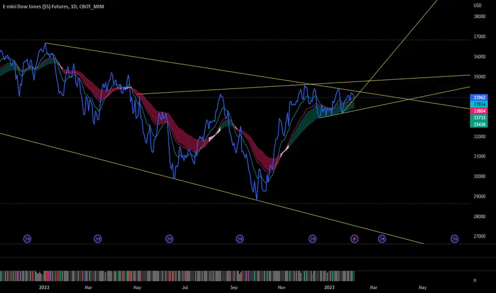Click the USD currency label on price axis

pos(477,5)
